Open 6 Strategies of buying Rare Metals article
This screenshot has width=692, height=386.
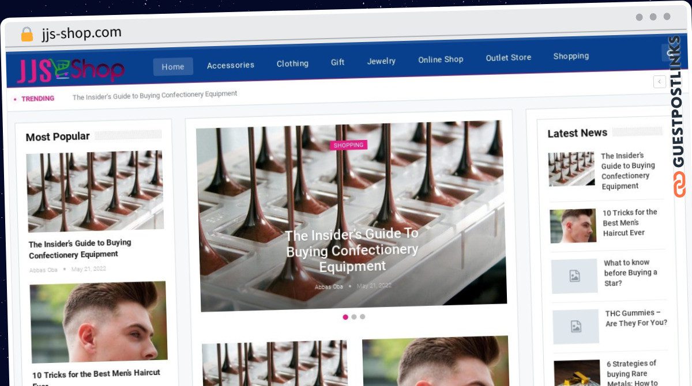[x=632, y=373]
